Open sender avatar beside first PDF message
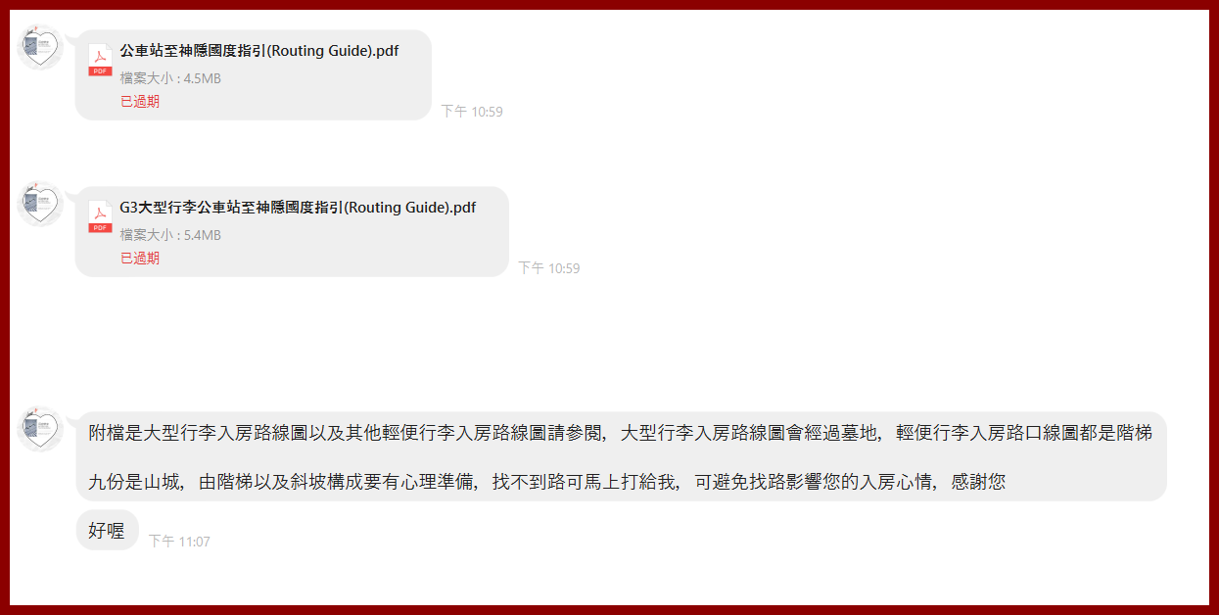Image resolution: width=1219 pixels, height=615 pixels. coord(40,46)
